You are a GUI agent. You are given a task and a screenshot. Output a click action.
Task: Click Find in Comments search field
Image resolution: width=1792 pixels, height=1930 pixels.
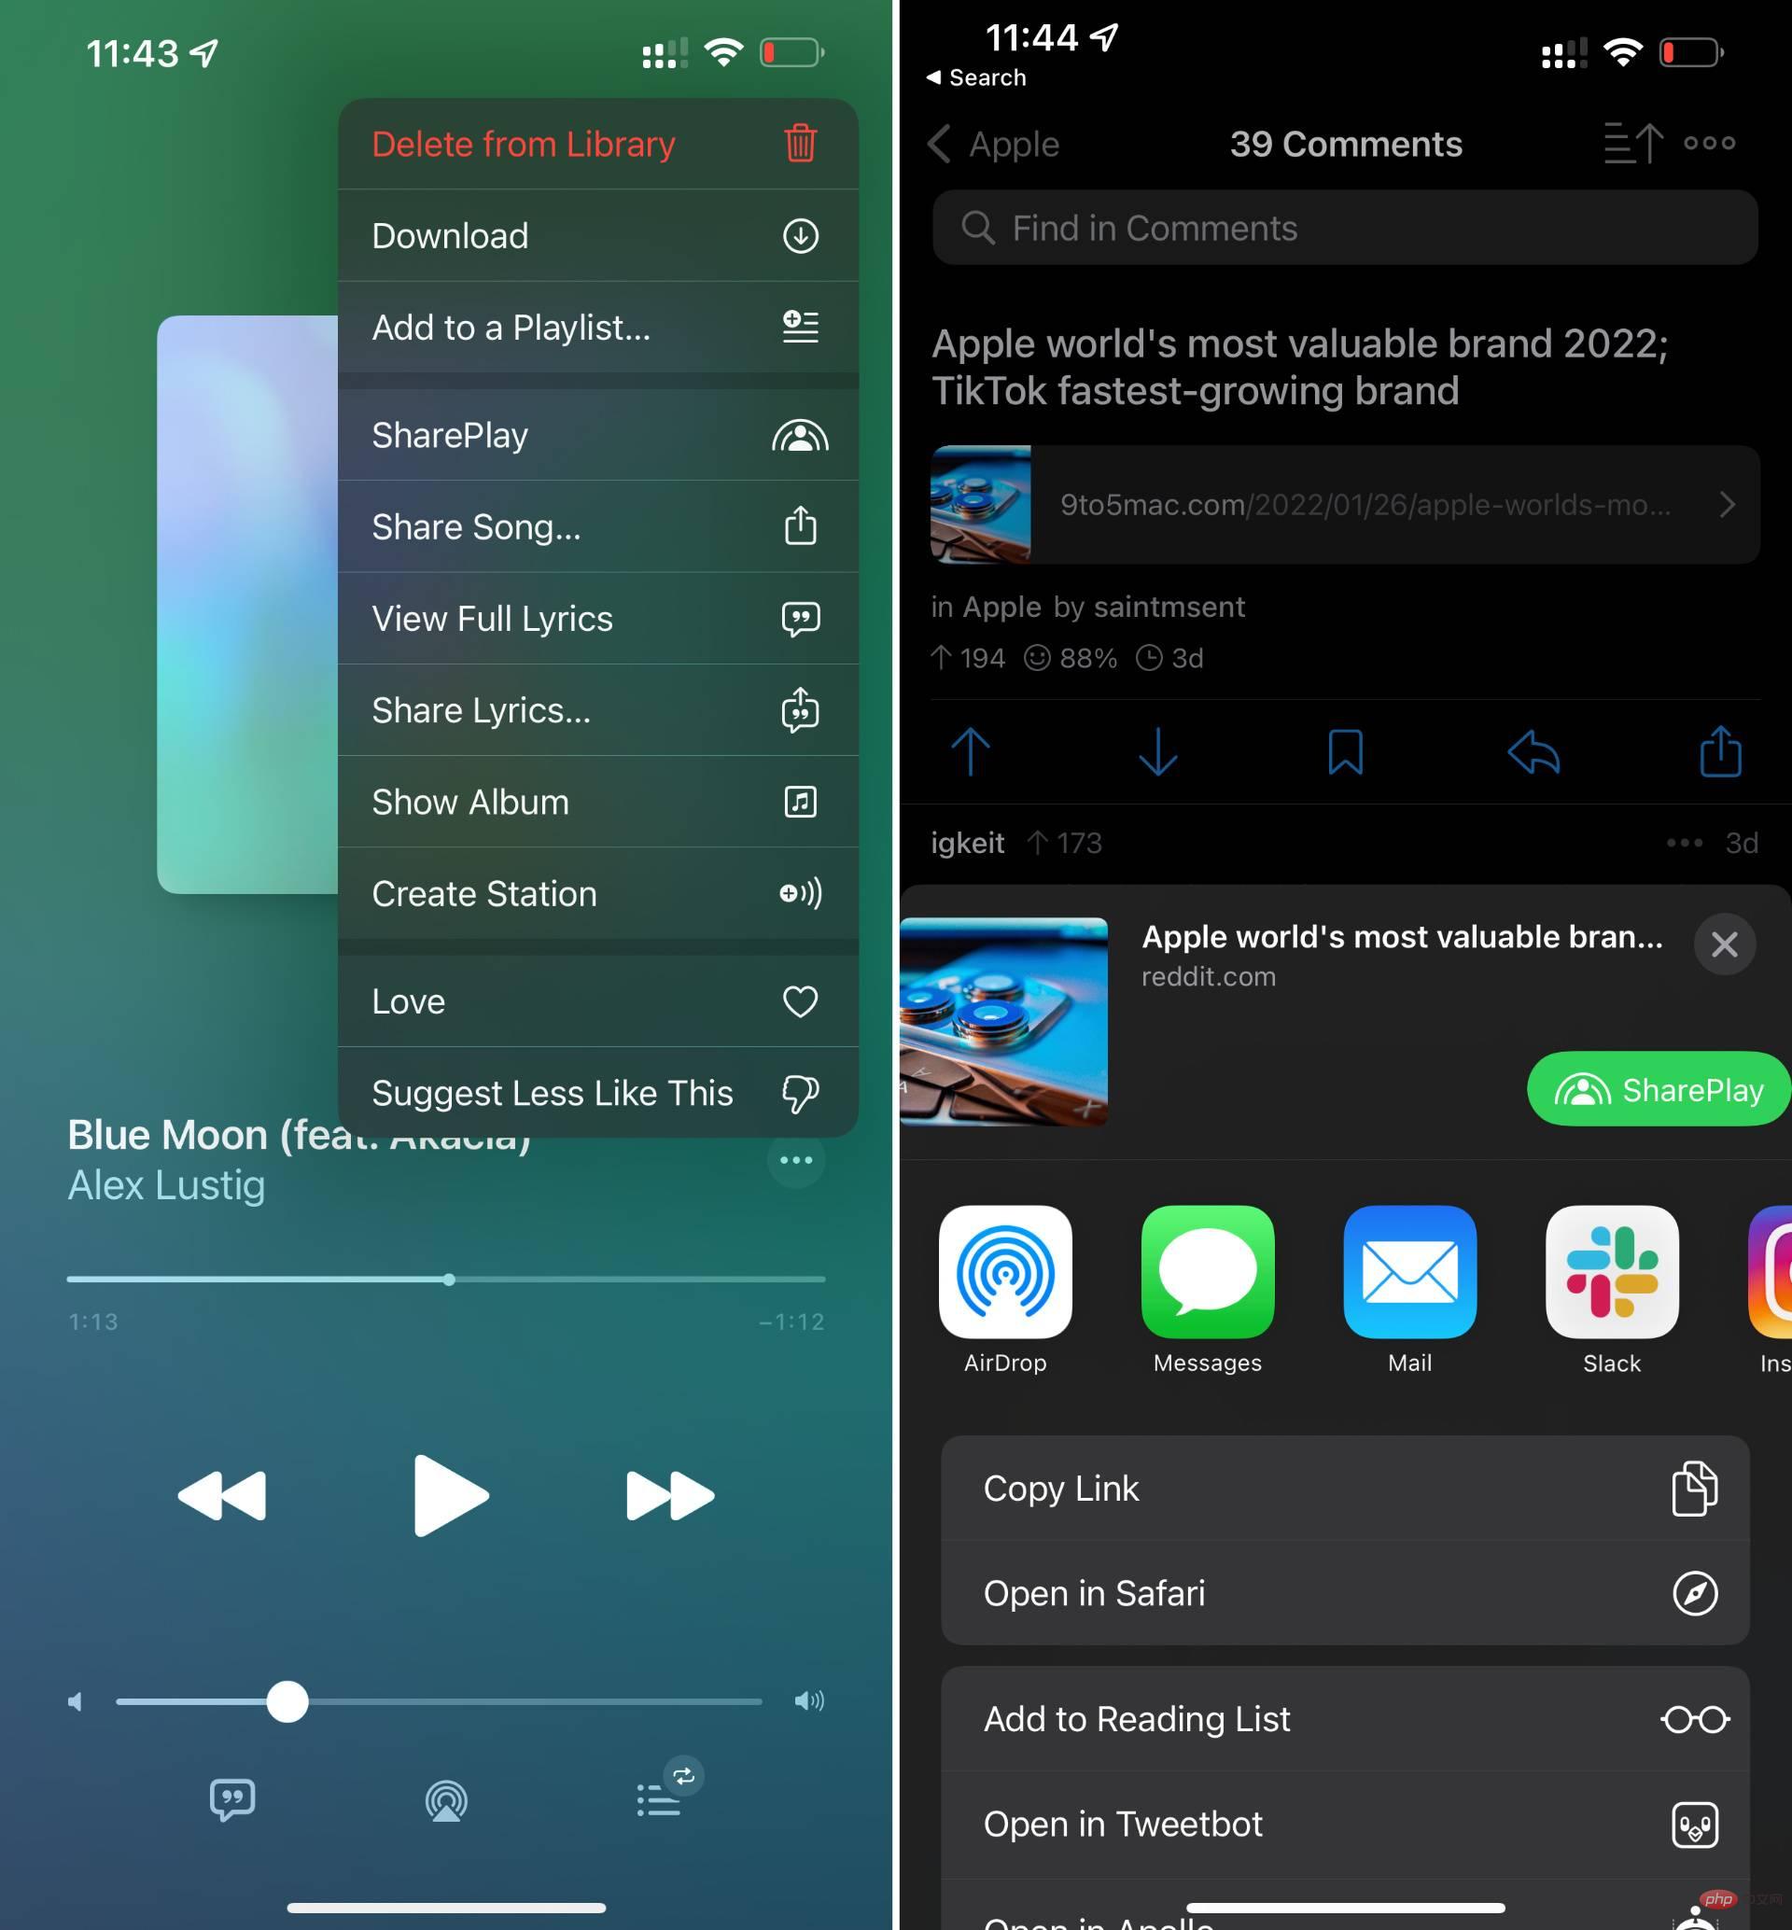pos(1342,229)
